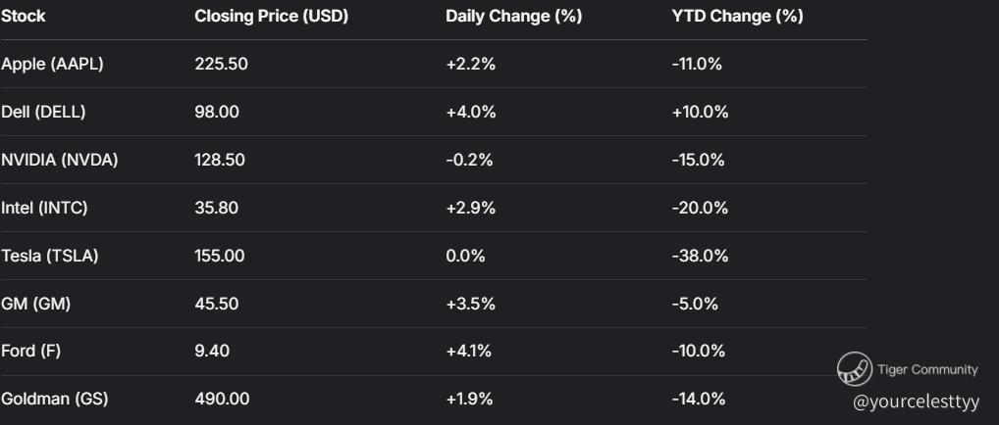Click NVIDIA's daily change of -0.2%
Image resolution: width=999 pixels, height=425 pixels.
coord(469,161)
